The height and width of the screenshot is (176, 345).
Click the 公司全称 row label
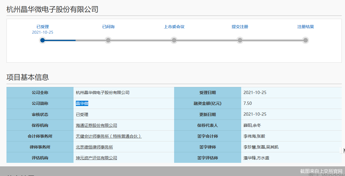pyautogui.click(x=40, y=93)
